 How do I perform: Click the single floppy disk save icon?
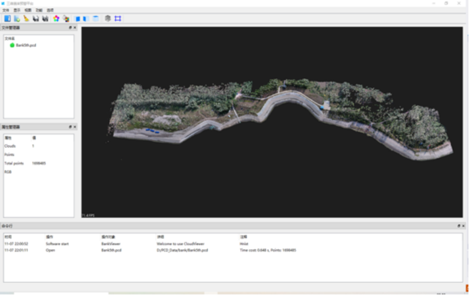(36, 19)
